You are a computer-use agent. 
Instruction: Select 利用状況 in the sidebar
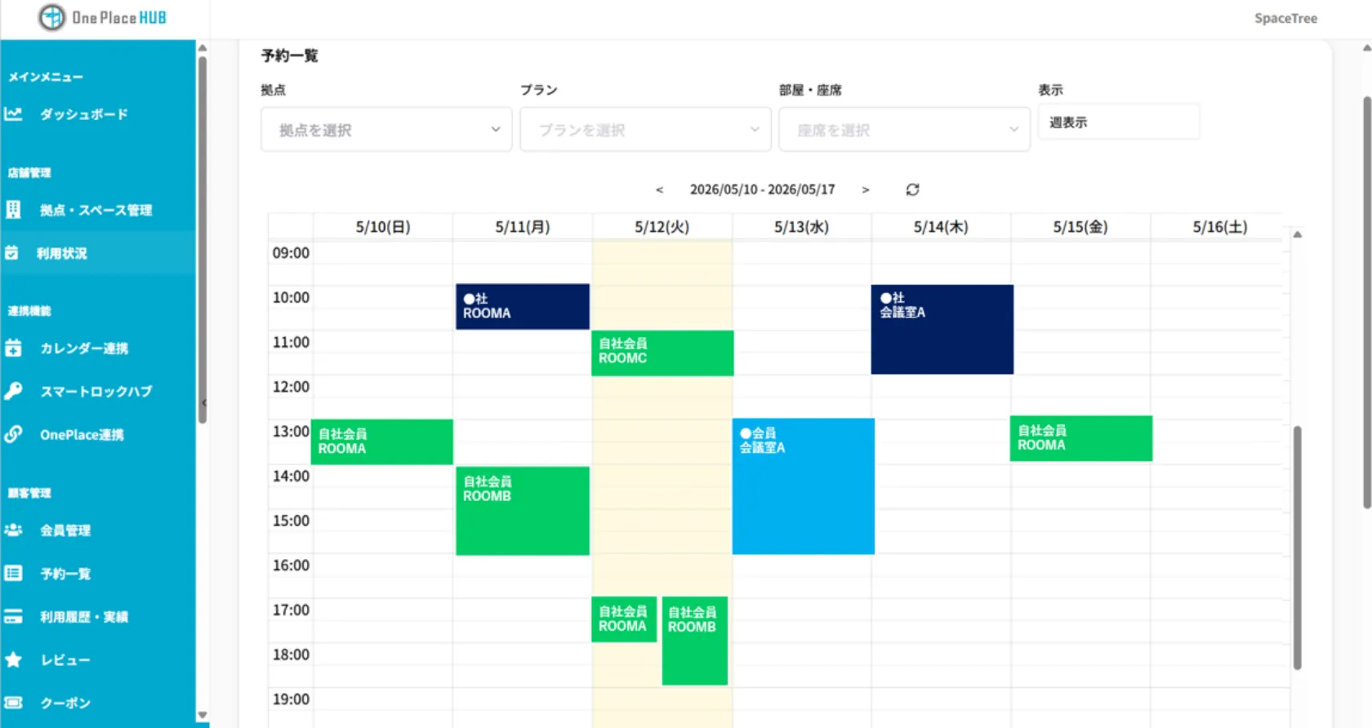98,253
